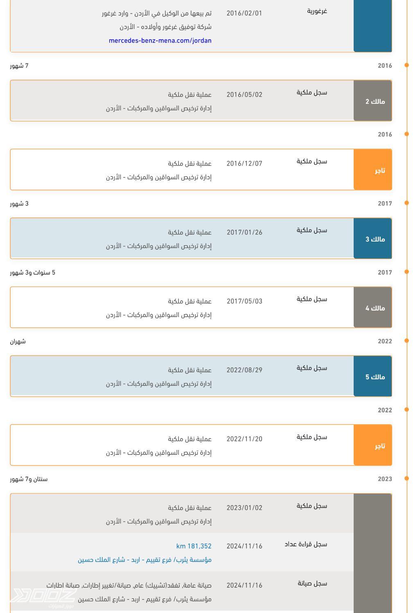Click the 2017/01/26 transfer date
The width and height of the screenshot is (413, 613).
coord(244,232)
